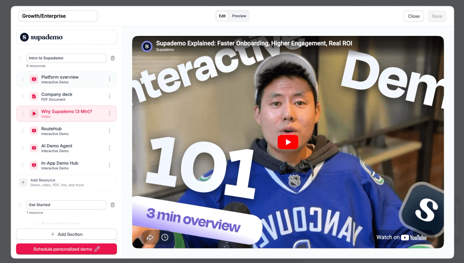Switch to the Preview tab

coord(239,16)
